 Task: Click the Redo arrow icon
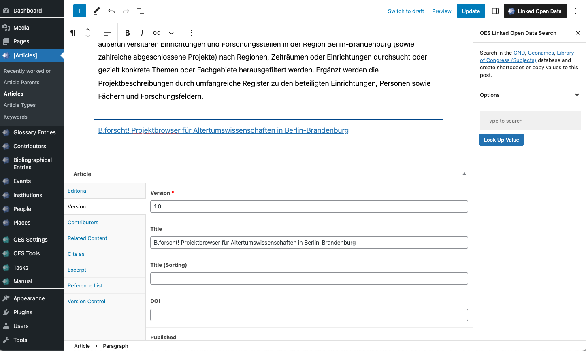[126, 11]
